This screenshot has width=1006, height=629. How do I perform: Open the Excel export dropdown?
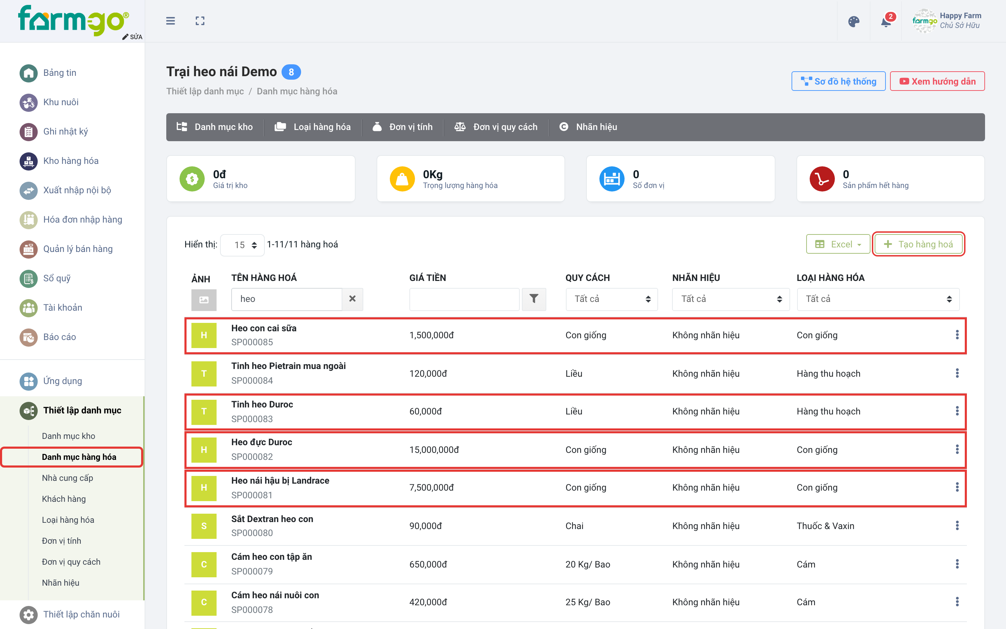pos(838,244)
